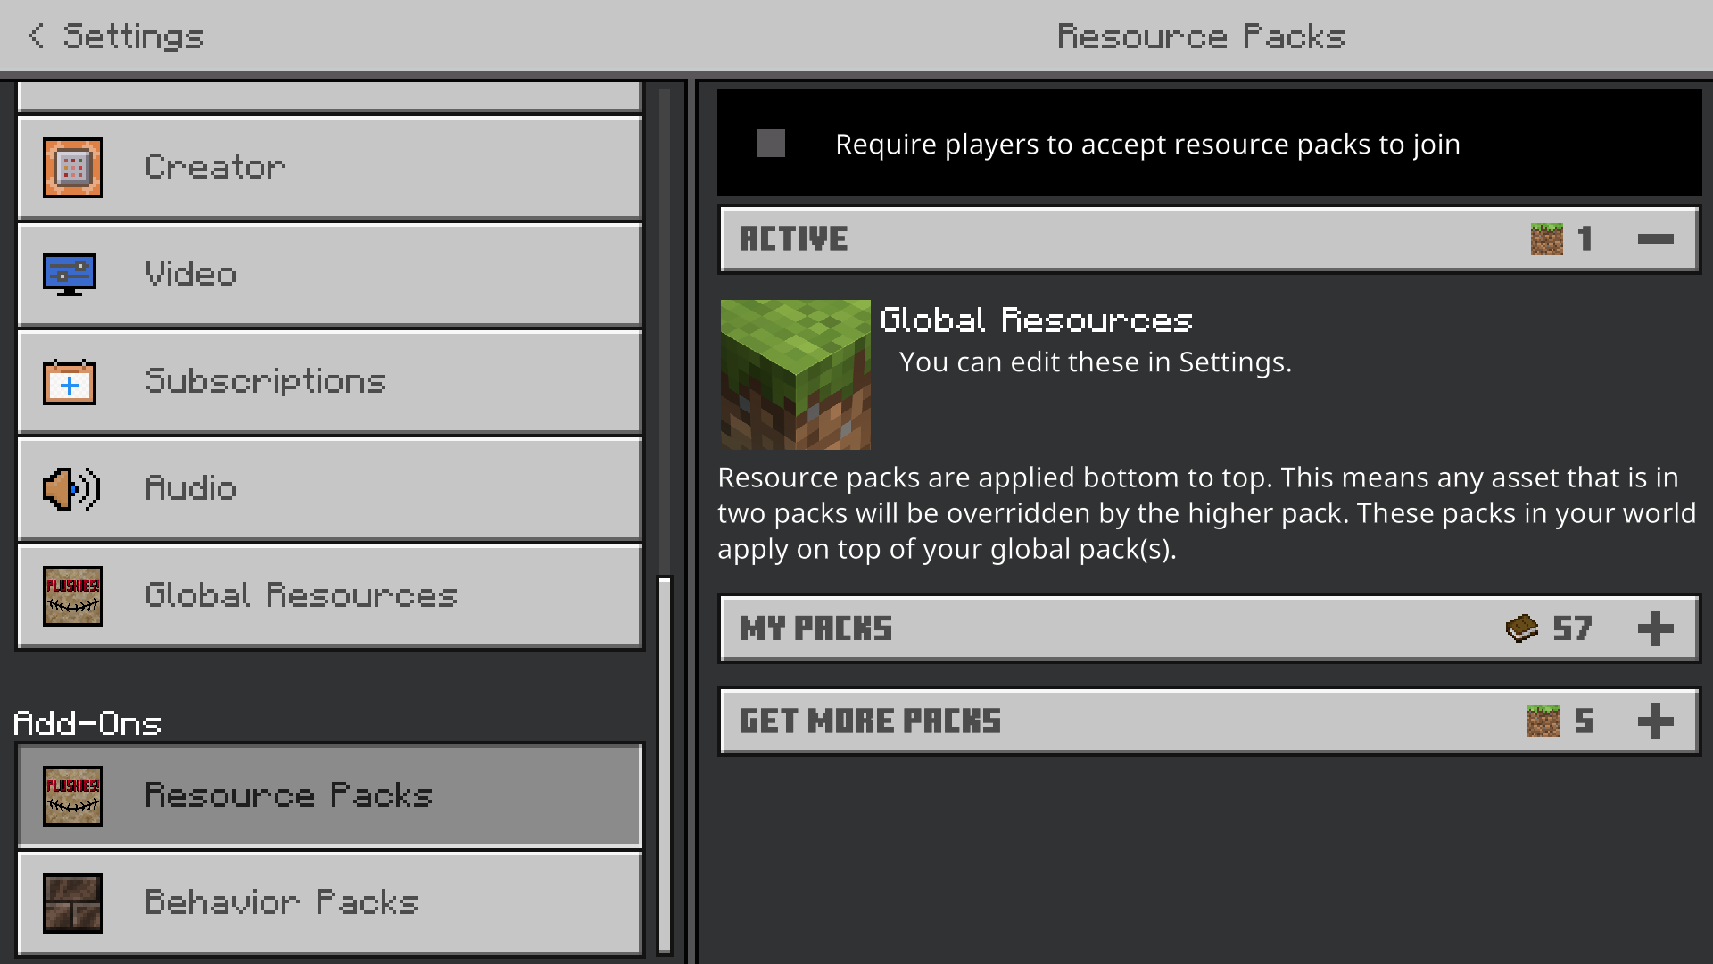The image size is (1713, 964).
Task: Click the Audio speaker icon
Action: (x=71, y=489)
